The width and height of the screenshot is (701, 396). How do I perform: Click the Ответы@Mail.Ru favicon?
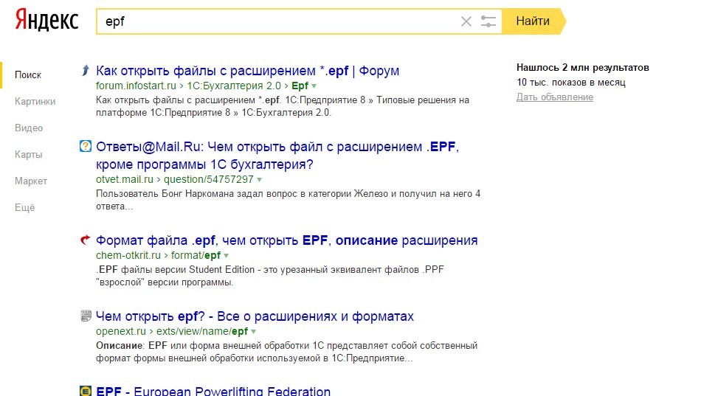coord(85,146)
